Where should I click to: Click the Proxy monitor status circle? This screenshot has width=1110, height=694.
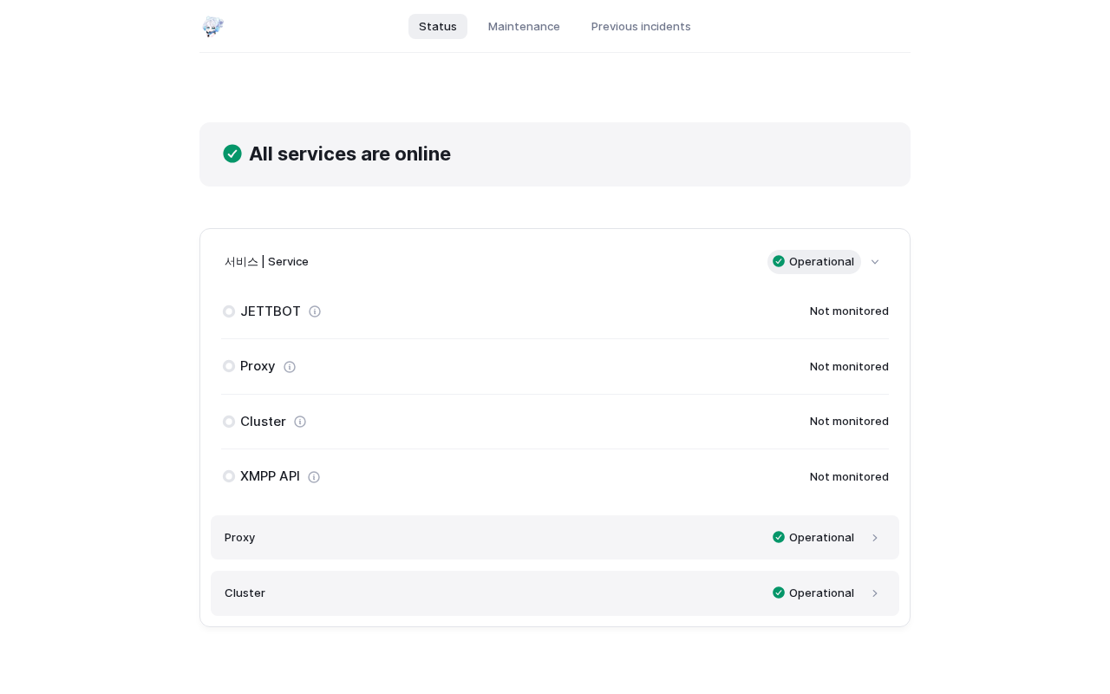coord(229,366)
